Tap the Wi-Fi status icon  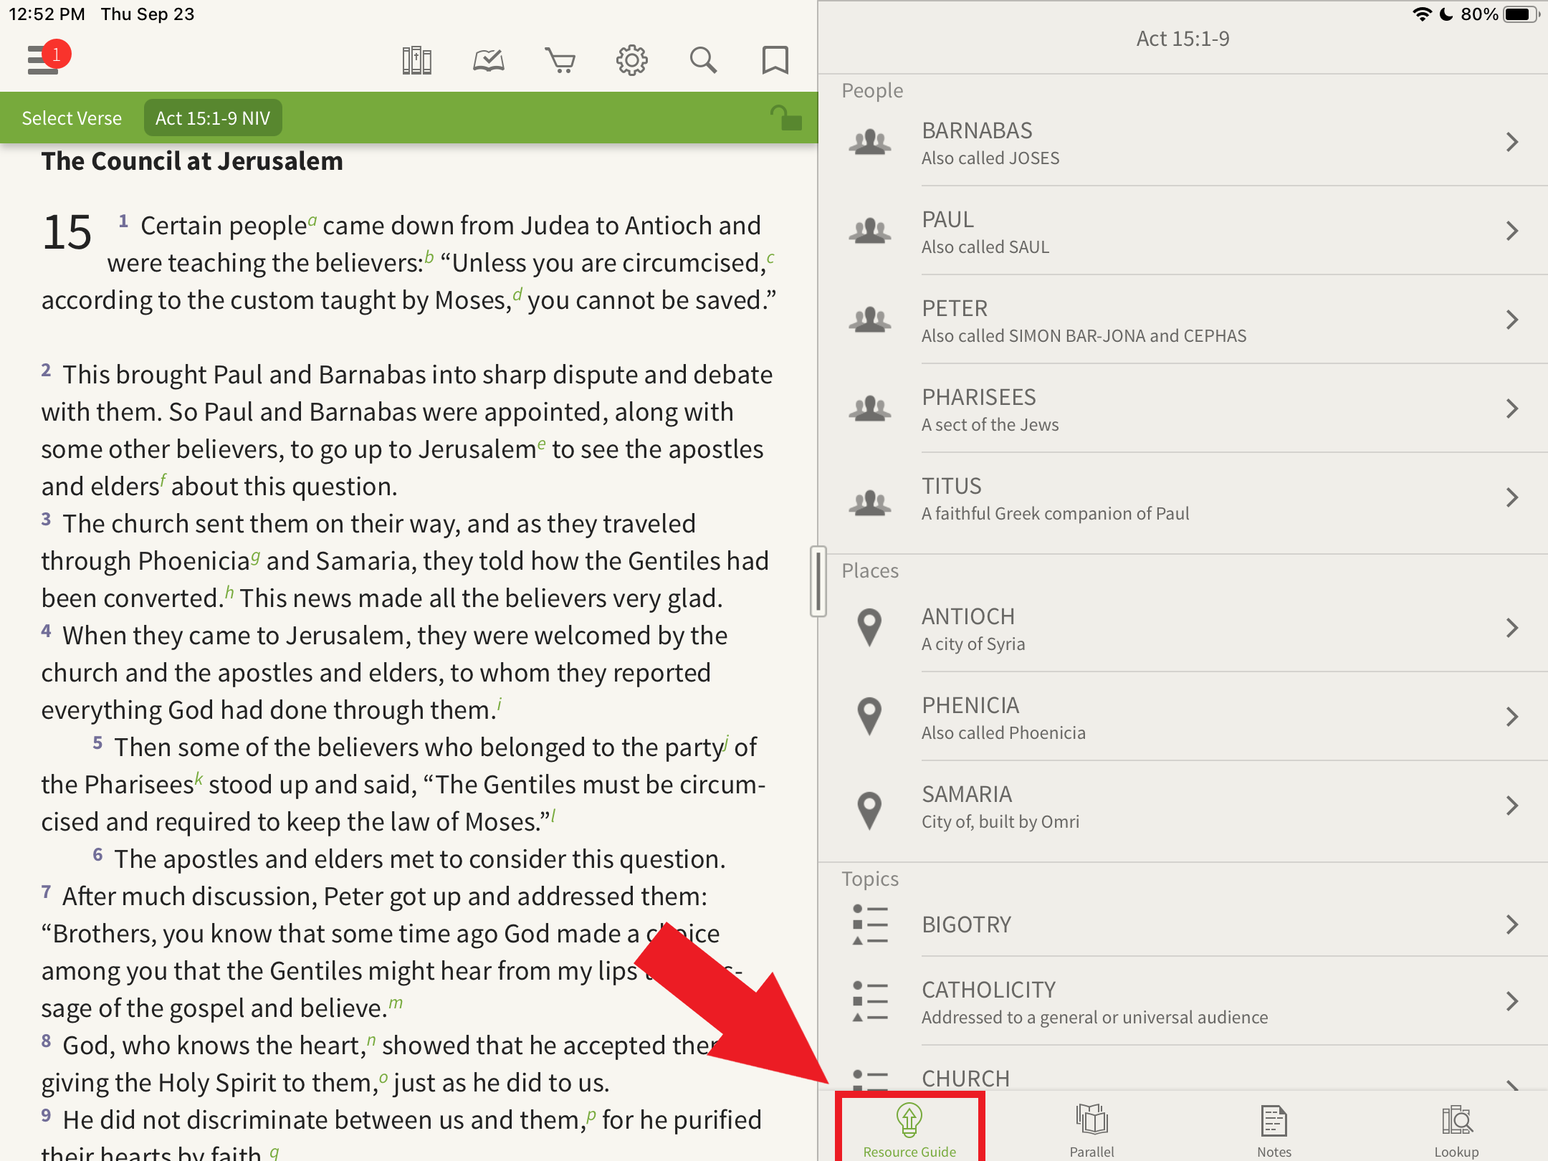pos(1422,14)
